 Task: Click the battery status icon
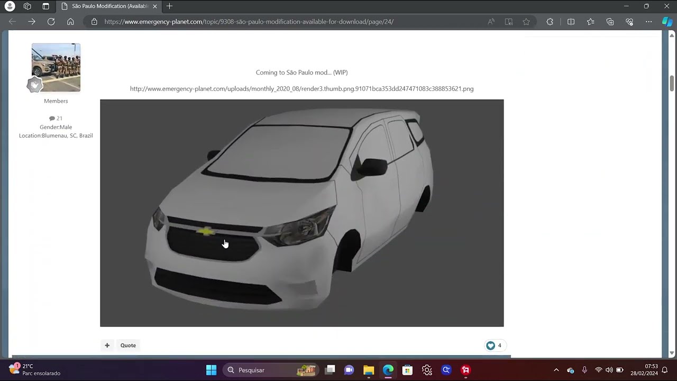tap(620, 370)
